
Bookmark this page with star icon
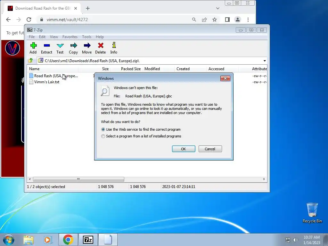(215, 20)
